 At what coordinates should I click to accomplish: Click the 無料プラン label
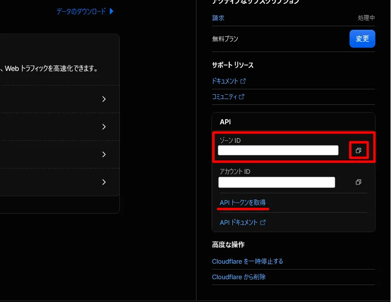pyautogui.click(x=225, y=39)
